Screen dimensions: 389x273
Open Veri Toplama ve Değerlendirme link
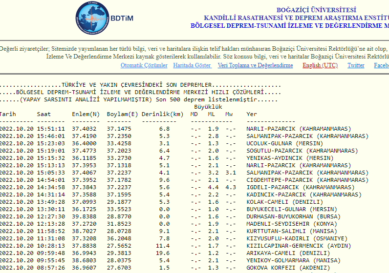[255, 65]
